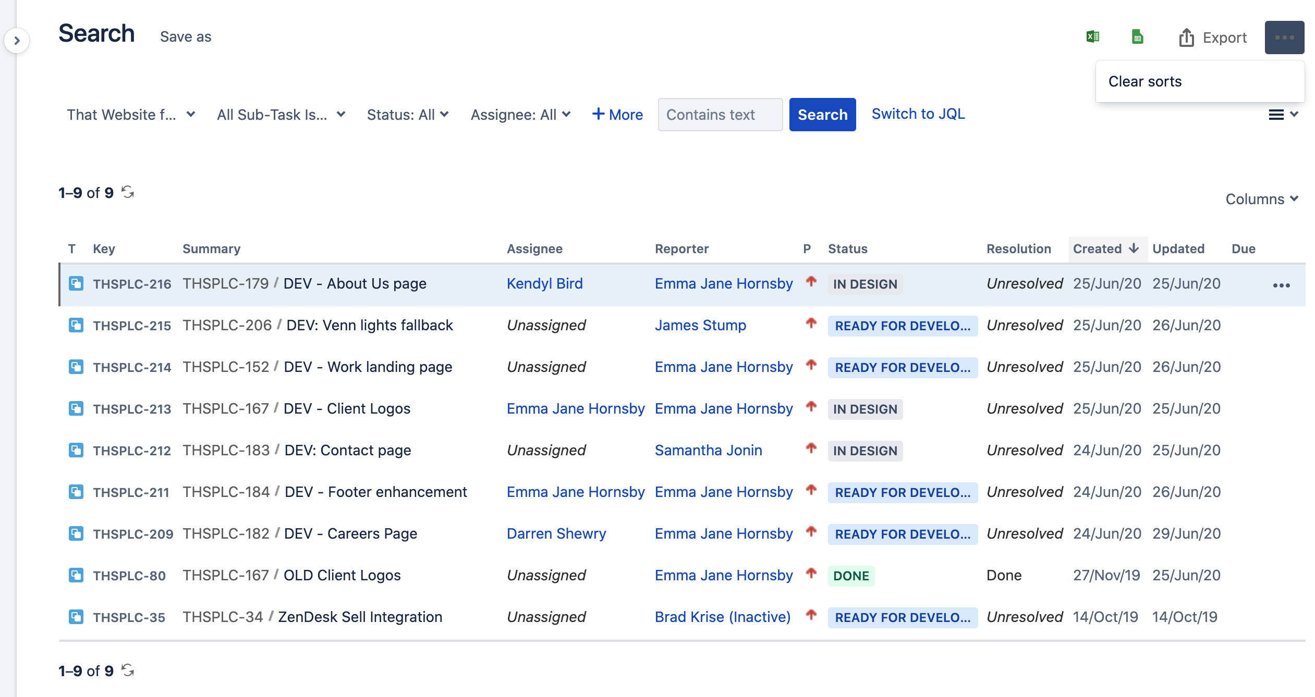
Task: Click the three-dots more options button
Action: pos(1284,38)
